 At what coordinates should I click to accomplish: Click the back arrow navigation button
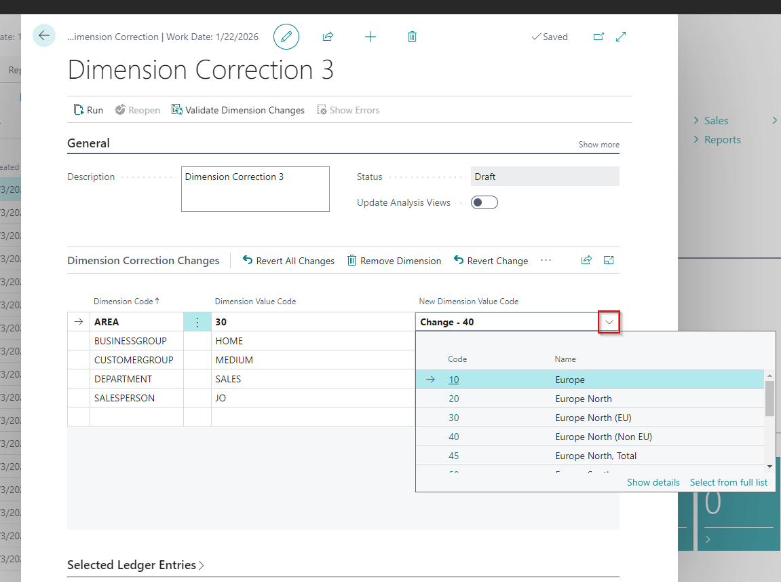(x=43, y=35)
